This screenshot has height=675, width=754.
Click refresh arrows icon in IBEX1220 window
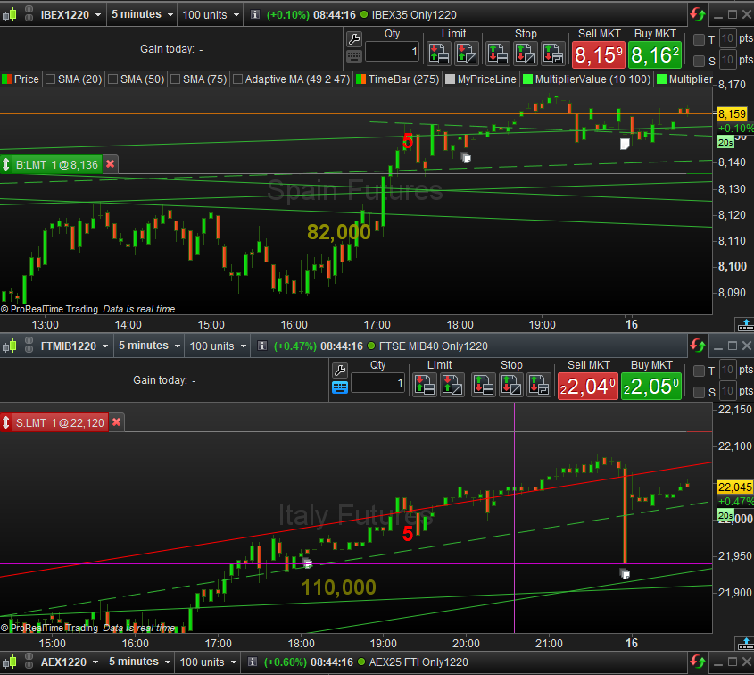(697, 14)
